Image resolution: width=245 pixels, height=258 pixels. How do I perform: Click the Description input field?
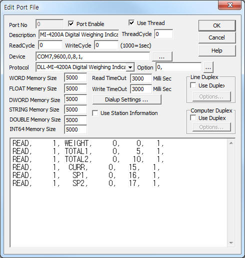click(78, 34)
